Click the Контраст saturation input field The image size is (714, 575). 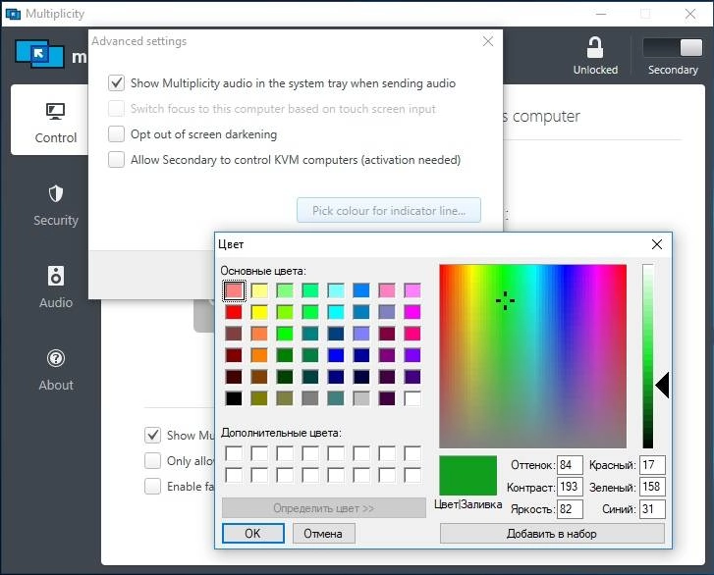(x=570, y=487)
